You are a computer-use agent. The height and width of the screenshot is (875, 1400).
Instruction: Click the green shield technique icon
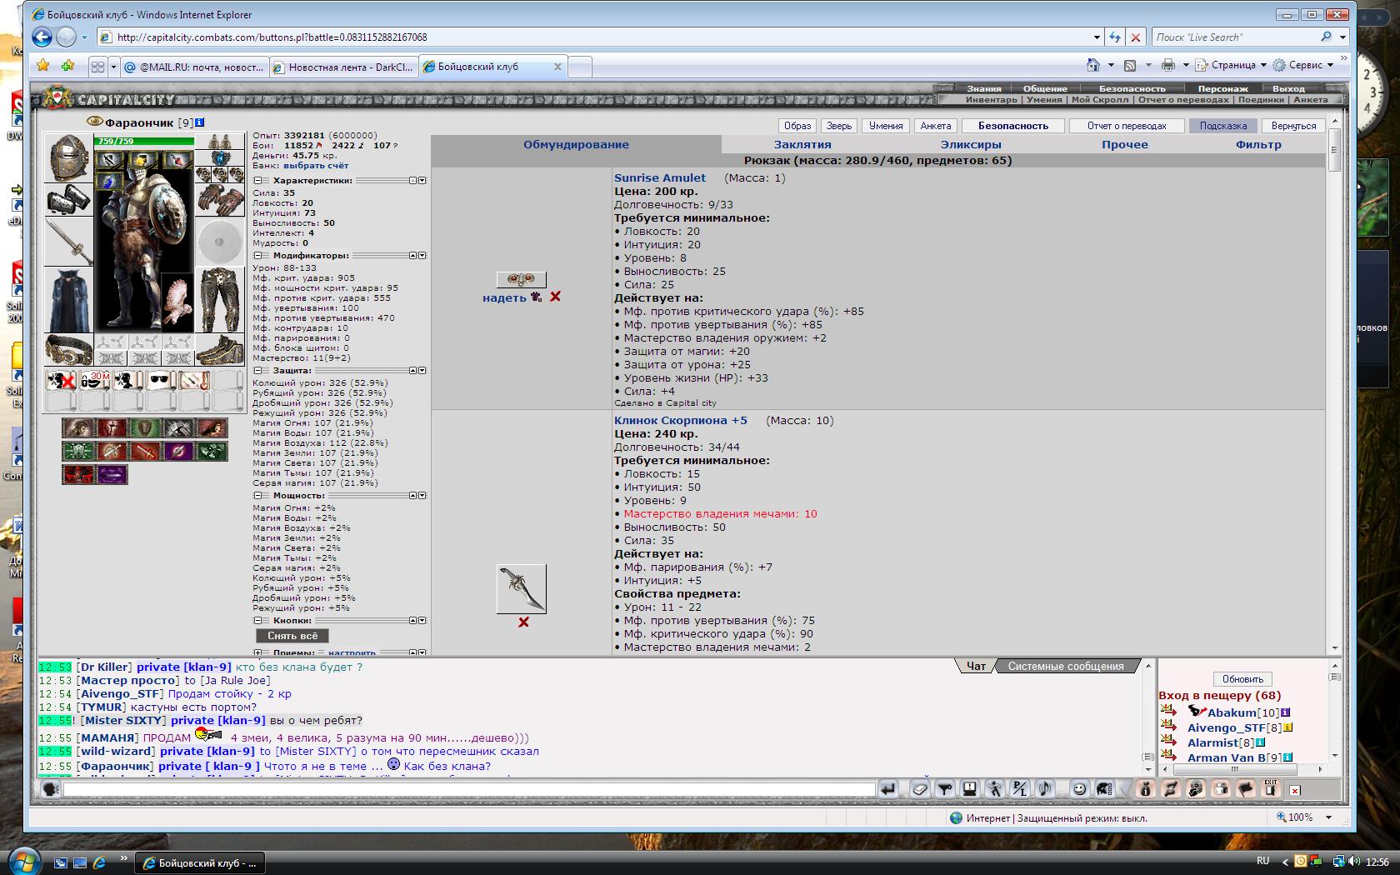(x=145, y=428)
